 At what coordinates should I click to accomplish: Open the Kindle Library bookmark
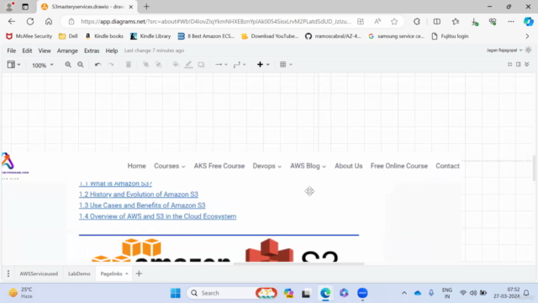(x=150, y=36)
